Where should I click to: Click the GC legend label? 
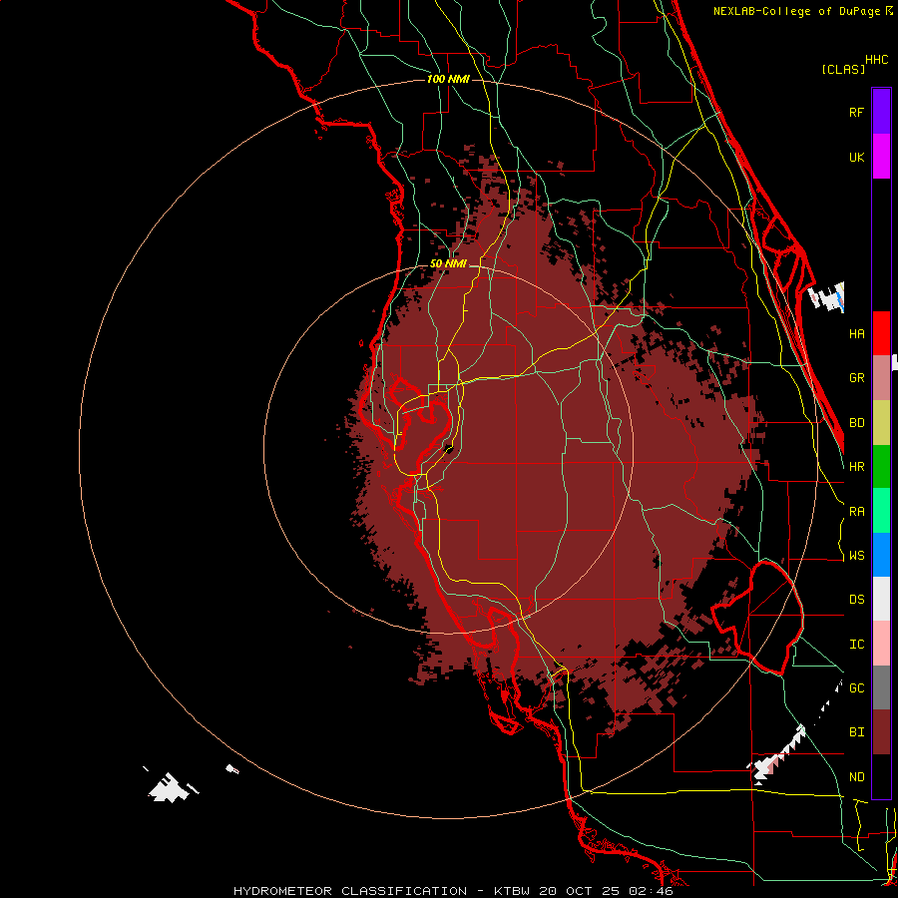click(x=856, y=688)
